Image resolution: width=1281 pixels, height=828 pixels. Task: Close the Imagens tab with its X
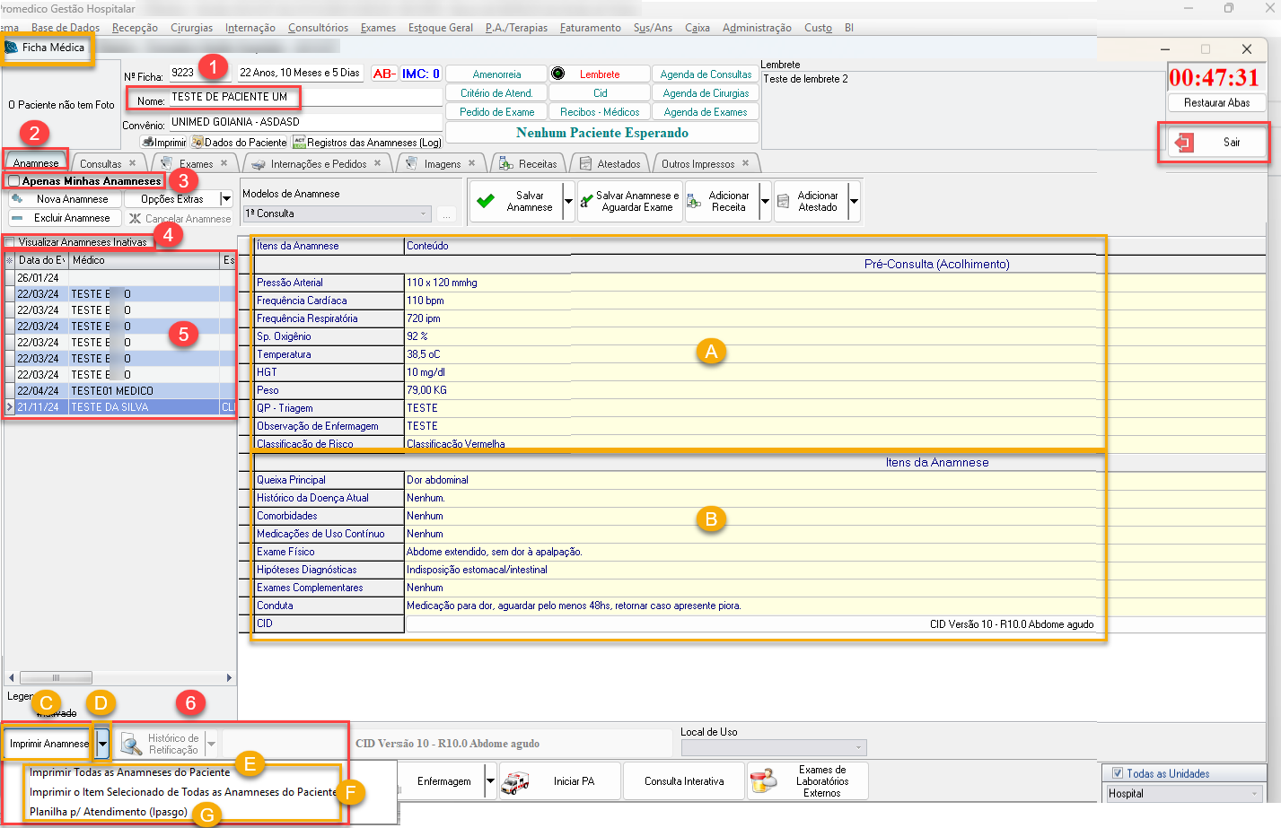coord(471,163)
